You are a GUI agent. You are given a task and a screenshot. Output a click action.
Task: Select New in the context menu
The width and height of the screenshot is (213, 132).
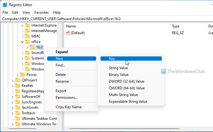[72, 59]
